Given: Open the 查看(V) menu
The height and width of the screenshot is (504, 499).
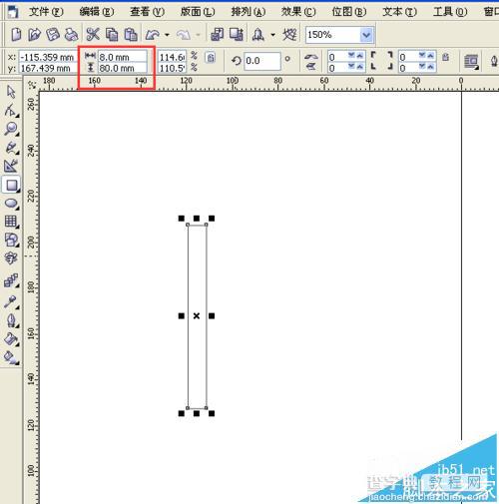Looking at the screenshot, I should [147, 12].
